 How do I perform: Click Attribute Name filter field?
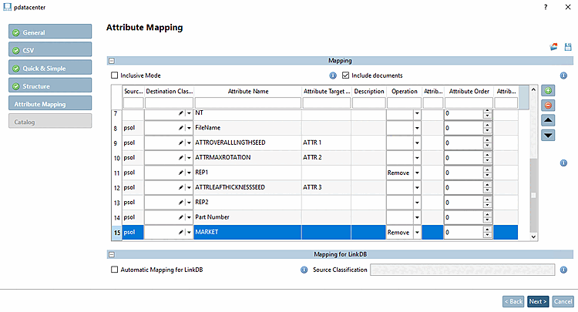click(x=247, y=103)
